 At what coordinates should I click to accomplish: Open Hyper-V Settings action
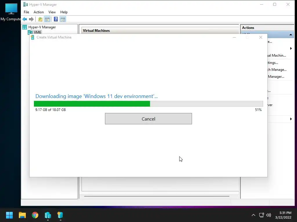pos(273,63)
